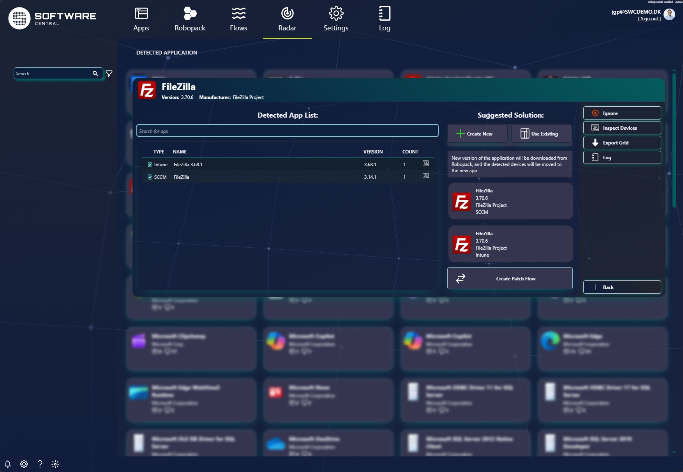
Task: Click the Back button
Action: coord(622,287)
